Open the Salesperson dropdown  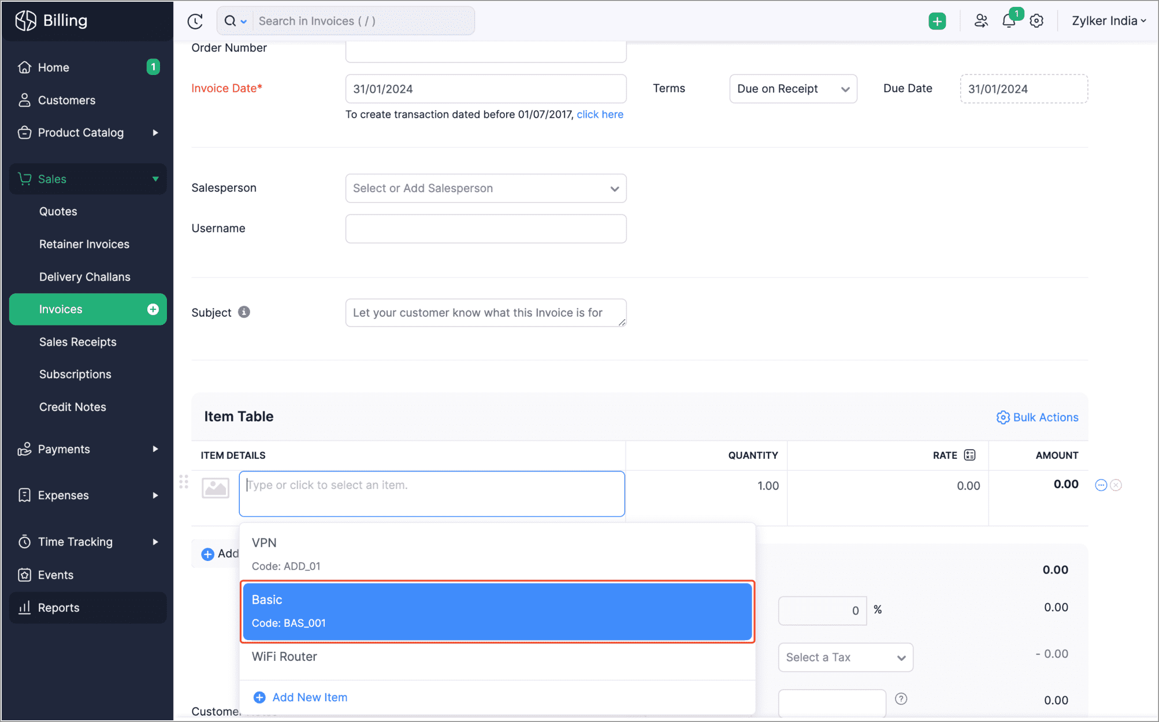tap(485, 188)
